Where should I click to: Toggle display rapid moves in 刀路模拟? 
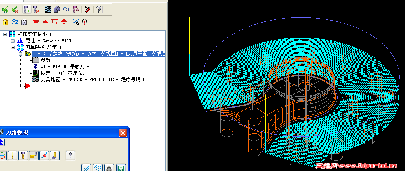(x=34, y=156)
